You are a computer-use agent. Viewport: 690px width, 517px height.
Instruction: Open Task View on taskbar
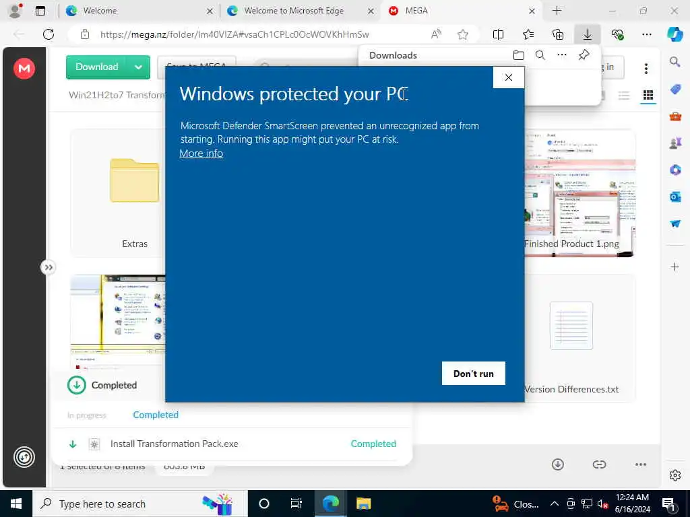point(296,504)
